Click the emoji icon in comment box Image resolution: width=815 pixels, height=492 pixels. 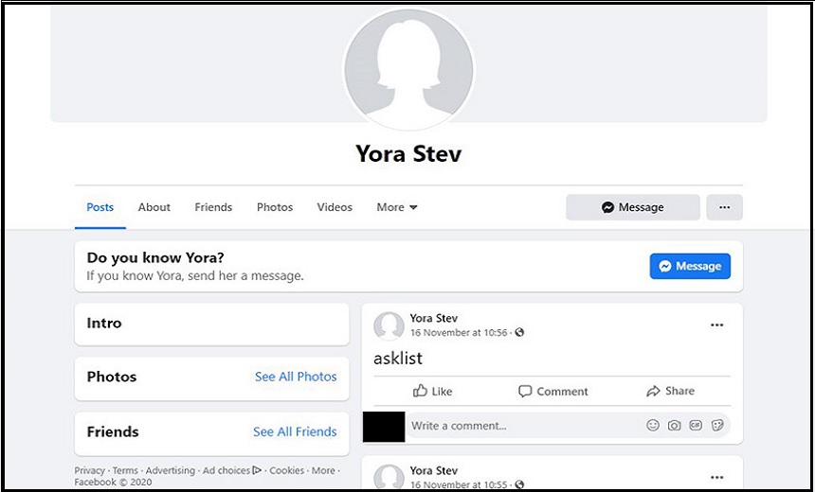tap(653, 426)
